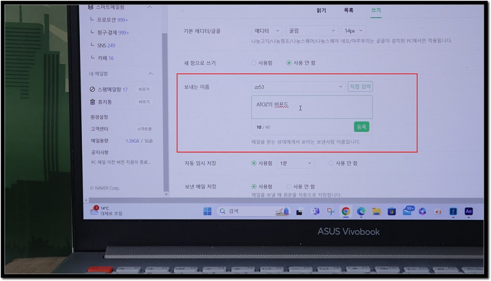491x281 pixels.
Task: Switch to Google Chrome on the taskbar
Action: [346, 211]
